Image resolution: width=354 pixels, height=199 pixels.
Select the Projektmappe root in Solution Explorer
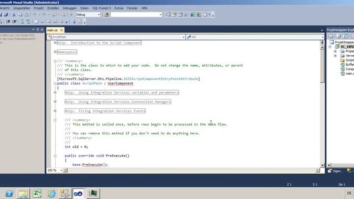click(x=342, y=42)
